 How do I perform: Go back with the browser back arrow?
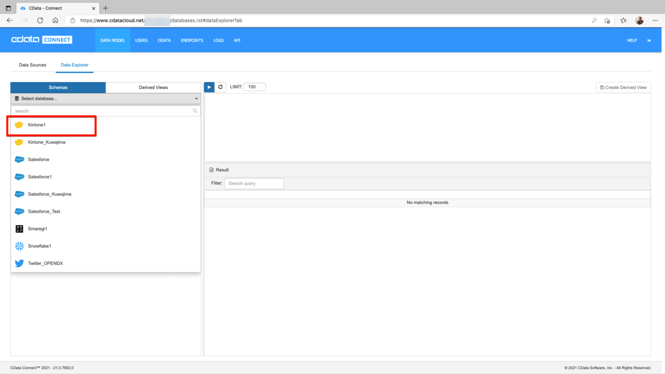click(x=9, y=21)
